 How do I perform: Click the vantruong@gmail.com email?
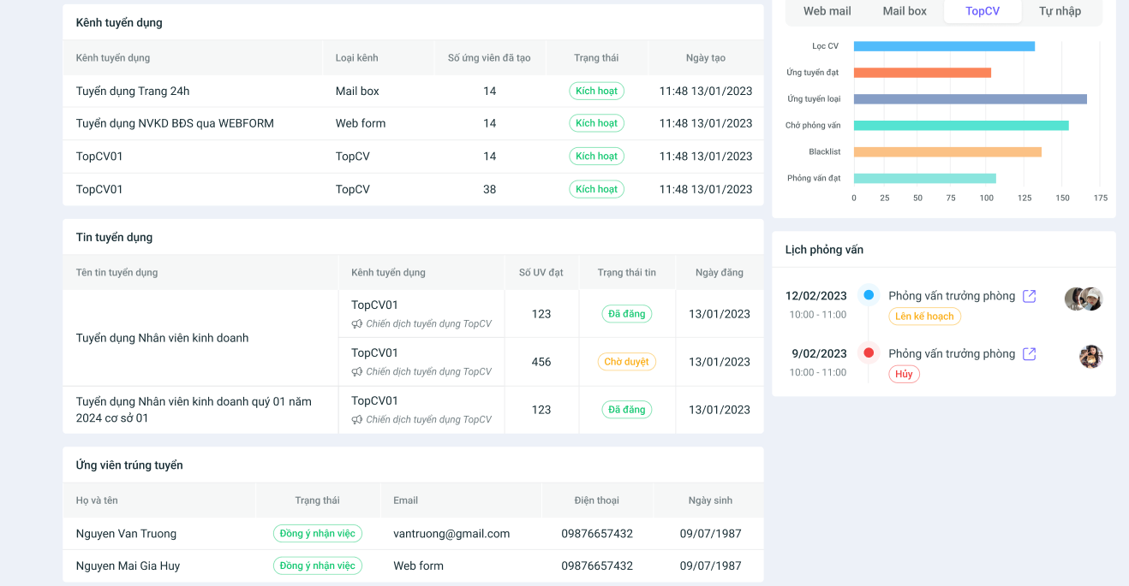click(x=451, y=534)
